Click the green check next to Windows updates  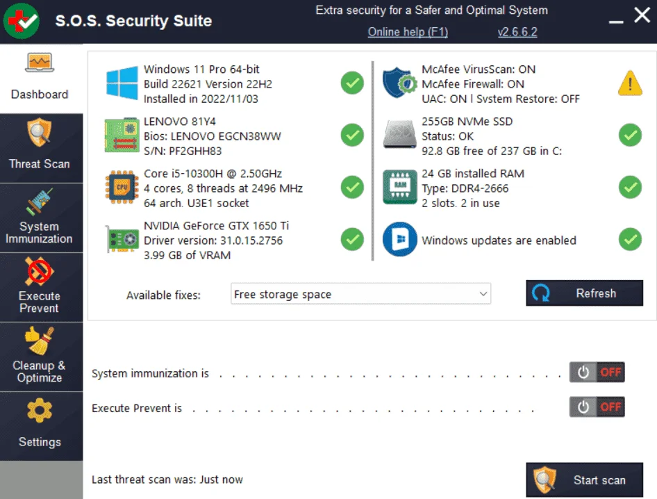pyautogui.click(x=630, y=239)
